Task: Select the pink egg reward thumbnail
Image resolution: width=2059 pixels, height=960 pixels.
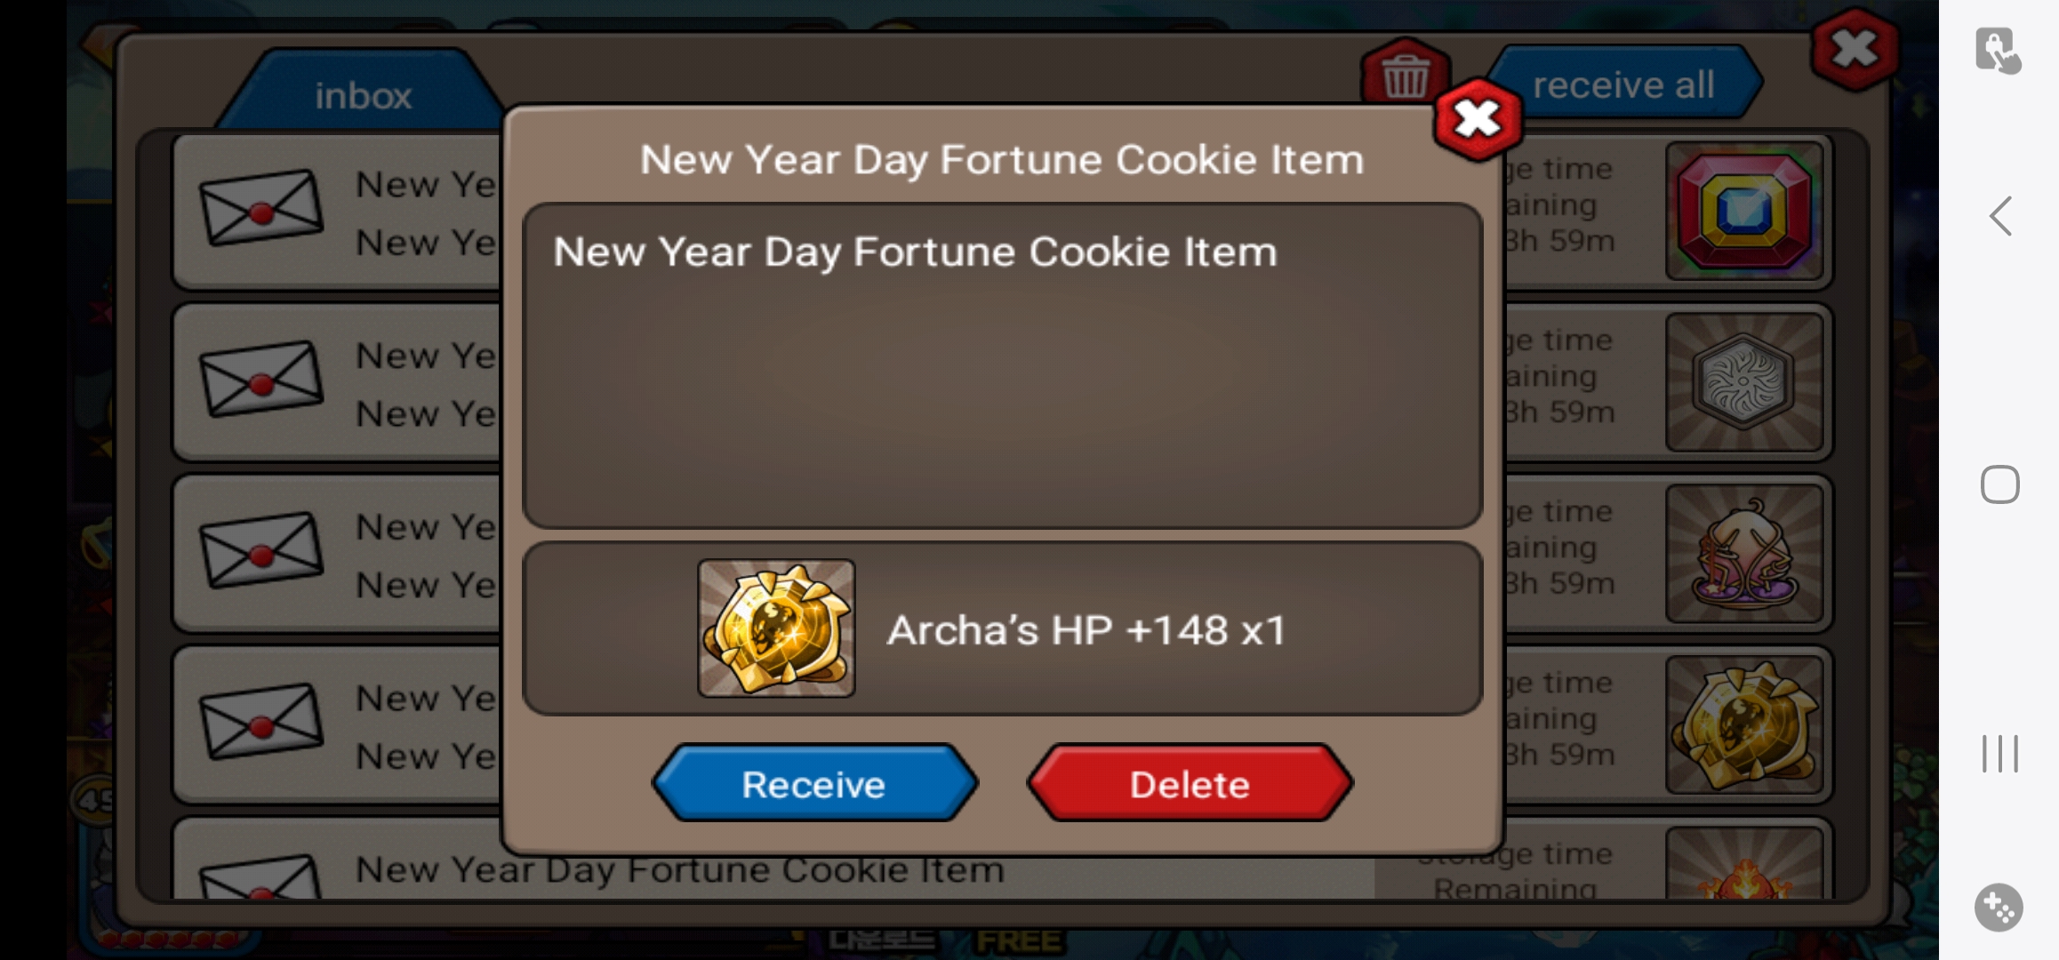Action: (1744, 554)
